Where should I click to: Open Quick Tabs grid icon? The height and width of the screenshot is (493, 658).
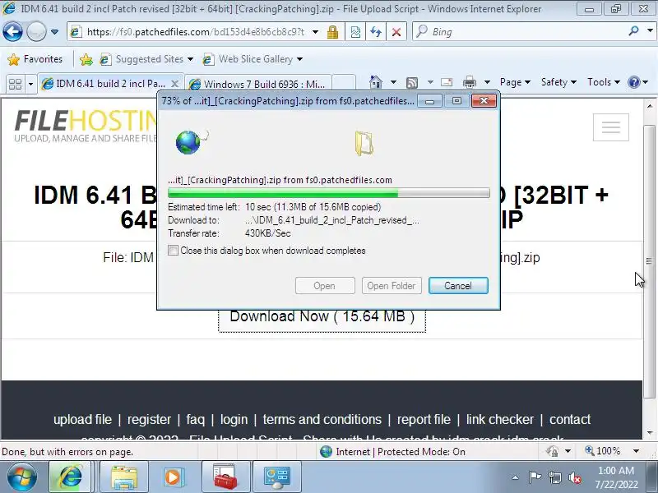click(x=15, y=84)
